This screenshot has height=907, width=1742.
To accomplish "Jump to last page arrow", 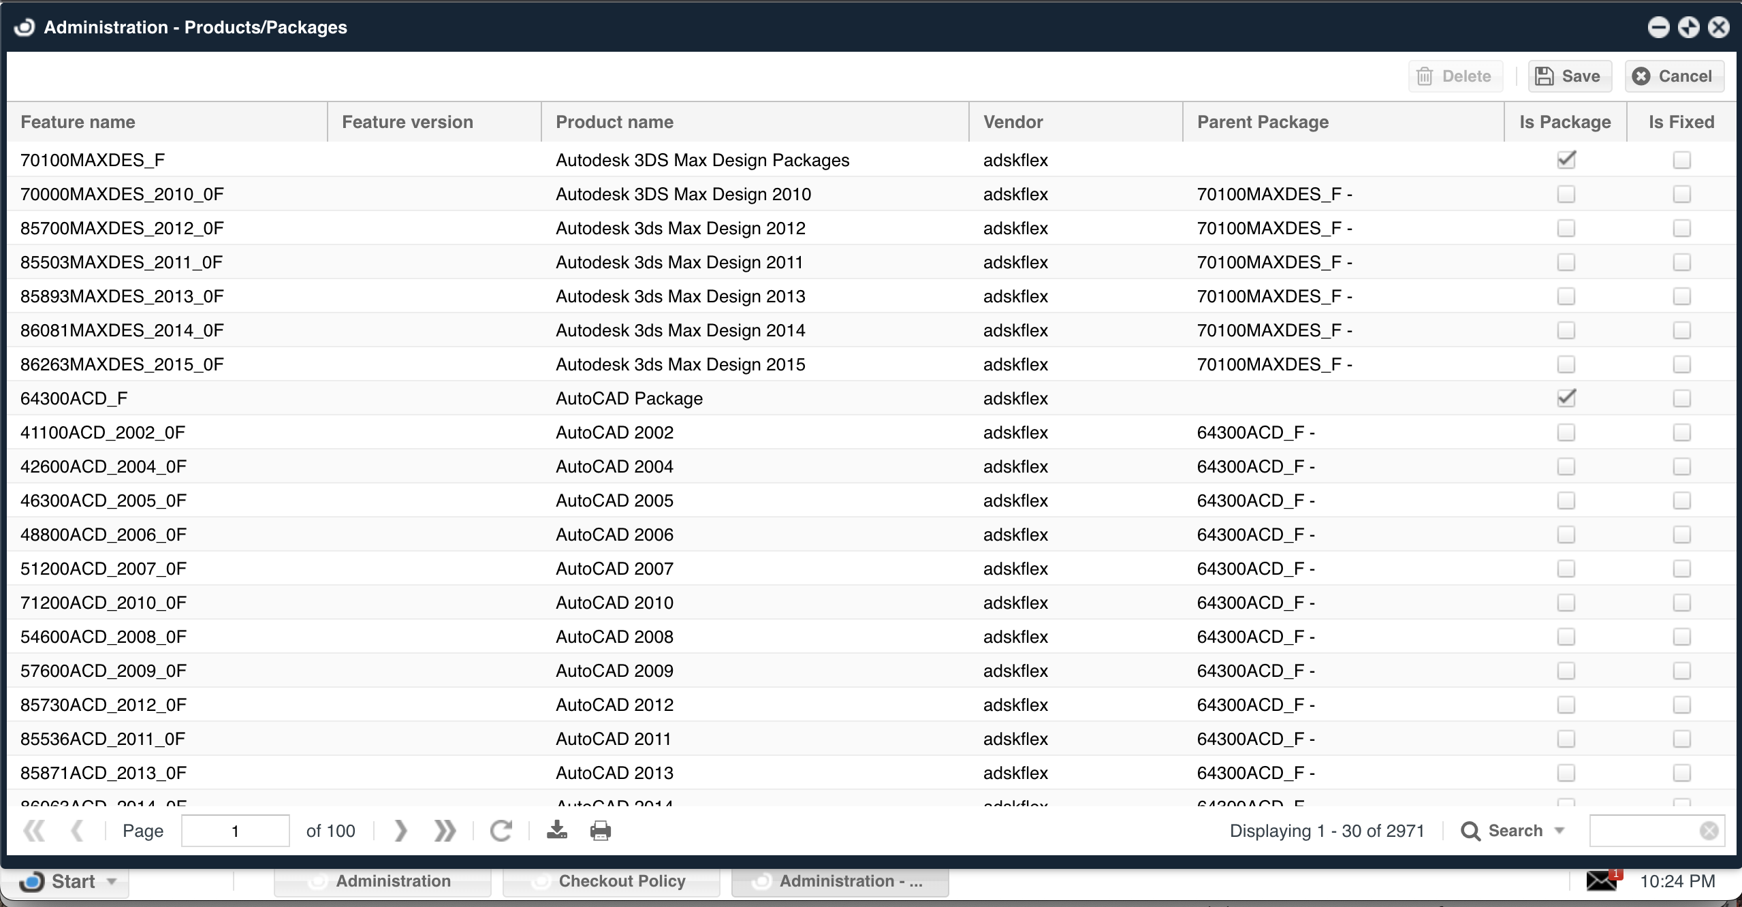I will 445,830.
